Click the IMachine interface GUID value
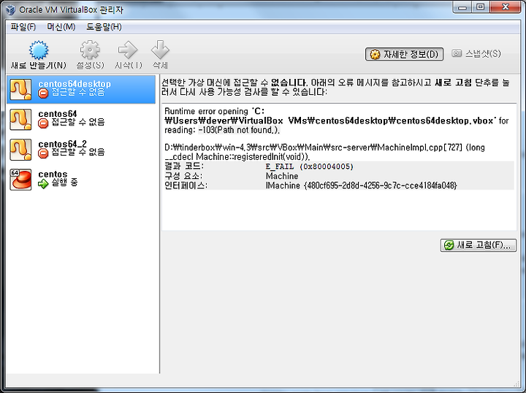The width and height of the screenshot is (526, 393). [x=361, y=186]
